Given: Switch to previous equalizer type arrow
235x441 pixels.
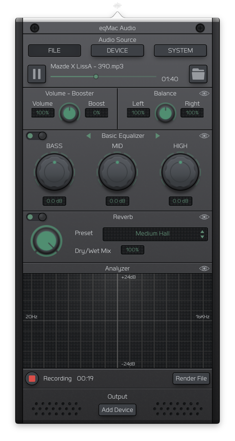Looking at the screenshot, I should [89, 136].
